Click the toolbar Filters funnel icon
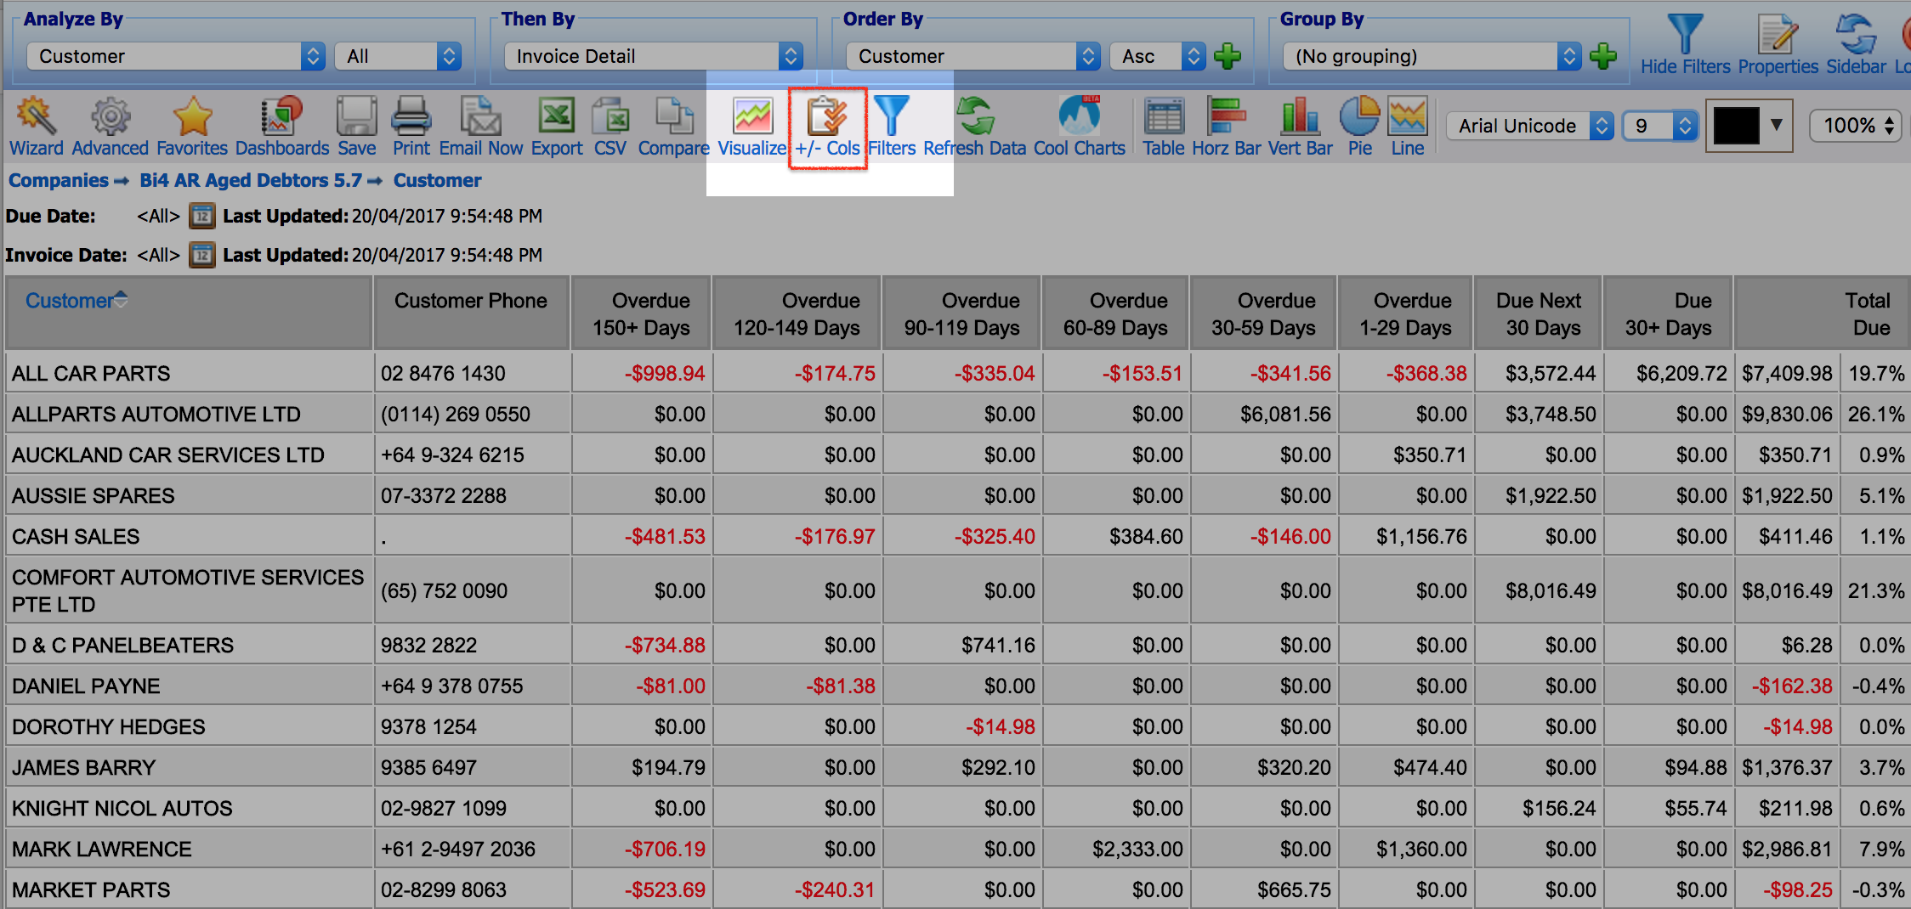 click(x=892, y=127)
